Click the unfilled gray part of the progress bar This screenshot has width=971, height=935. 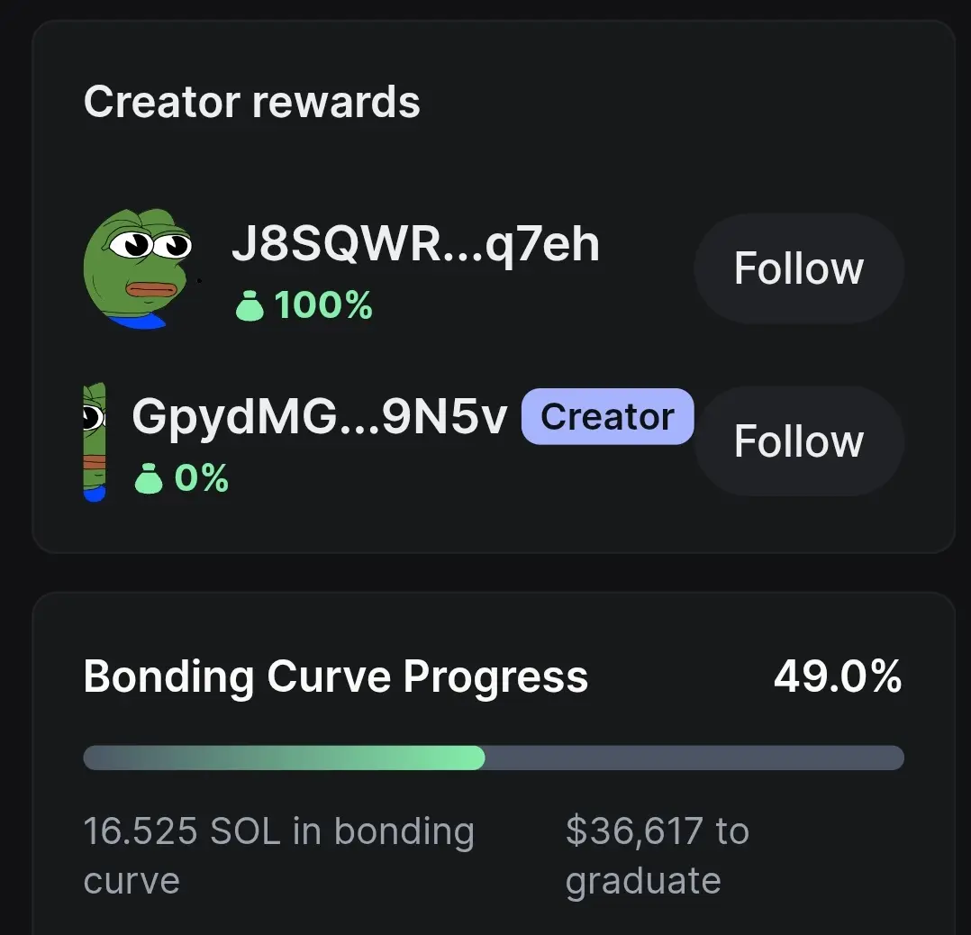694,758
